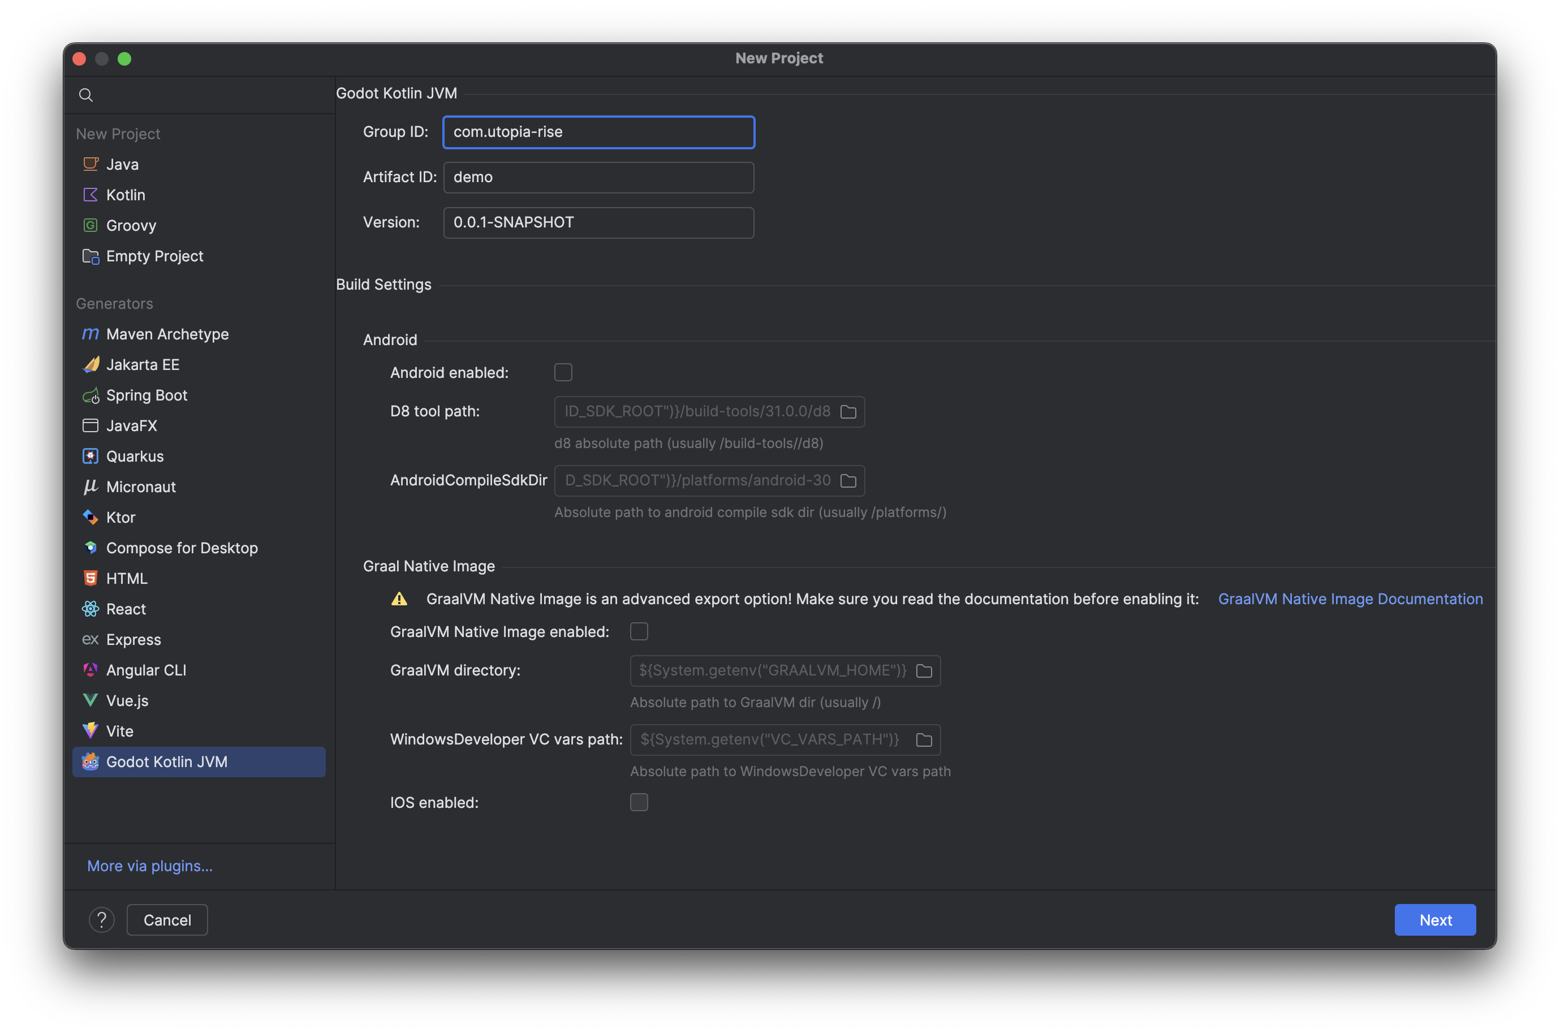Open help with question mark button
This screenshot has height=1033, width=1560.
[x=101, y=920]
